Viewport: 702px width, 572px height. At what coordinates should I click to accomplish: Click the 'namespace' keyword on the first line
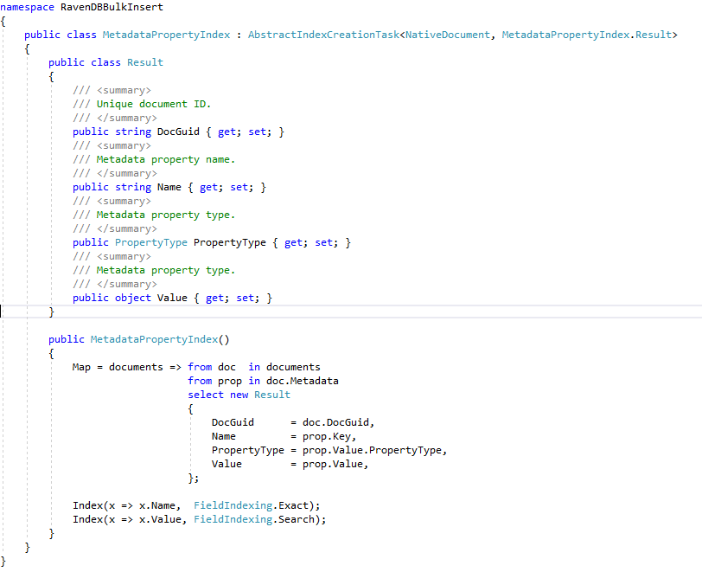click(28, 7)
